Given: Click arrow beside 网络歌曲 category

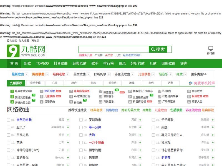Looking at the screenshot, I should coord(47,74).
